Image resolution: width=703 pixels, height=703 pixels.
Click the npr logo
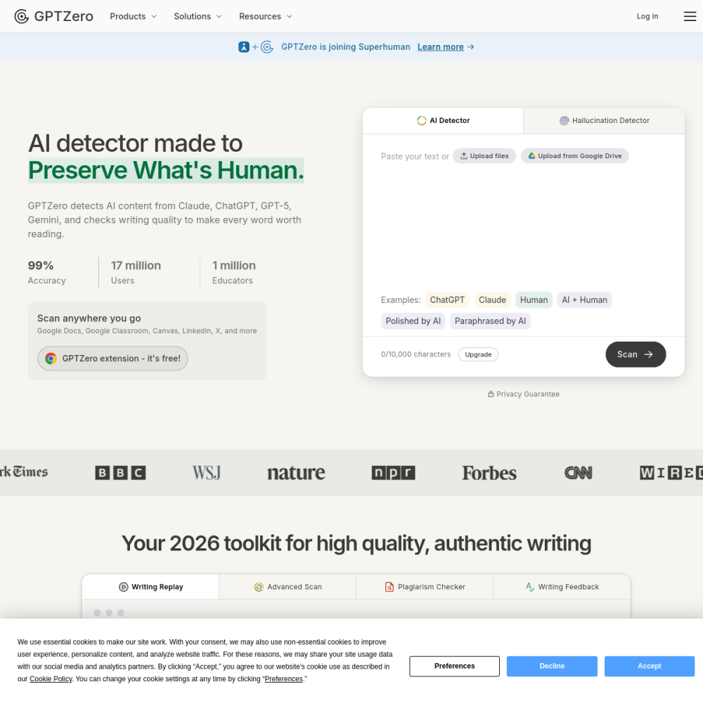(x=393, y=472)
